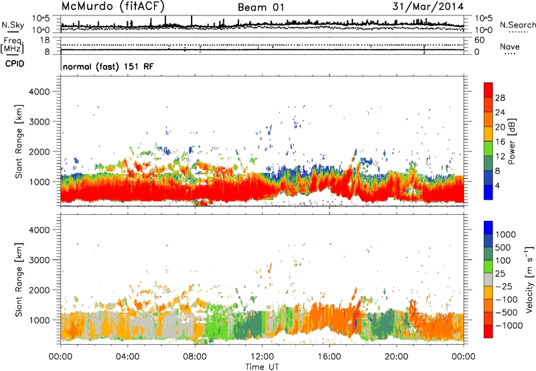Click the '4' tick on Power scale
The image size is (536, 371).
coord(497,185)
